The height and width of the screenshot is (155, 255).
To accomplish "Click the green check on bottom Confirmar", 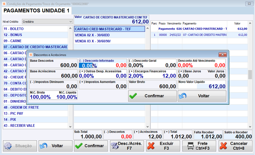I will (x=79, y=146).
